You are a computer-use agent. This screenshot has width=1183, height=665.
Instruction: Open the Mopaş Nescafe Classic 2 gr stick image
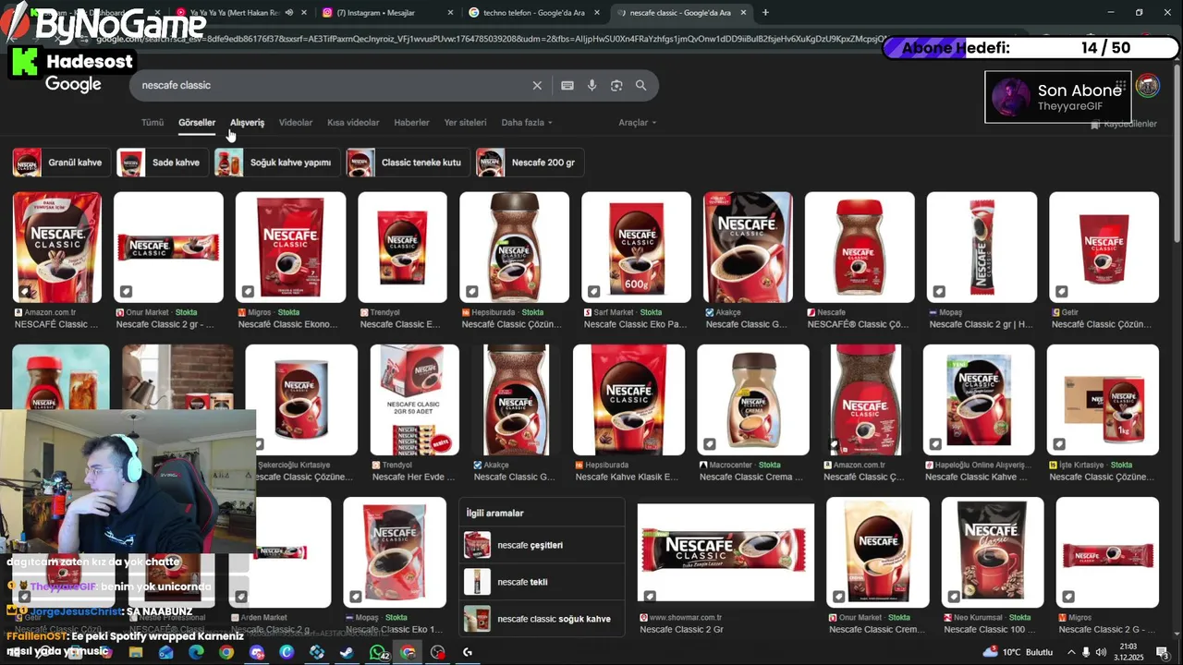[x=982, y=248]
